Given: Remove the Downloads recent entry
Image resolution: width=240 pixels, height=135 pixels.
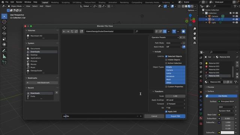Looking at the screenshot, I should pyautogui.click(x=57, y=93).
